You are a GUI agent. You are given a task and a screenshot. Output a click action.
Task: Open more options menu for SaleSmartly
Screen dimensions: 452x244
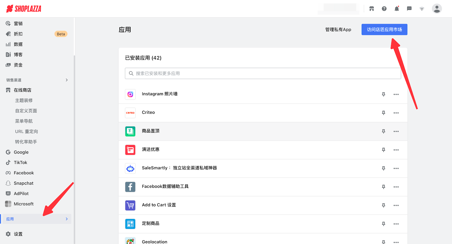tap(396, 168)
